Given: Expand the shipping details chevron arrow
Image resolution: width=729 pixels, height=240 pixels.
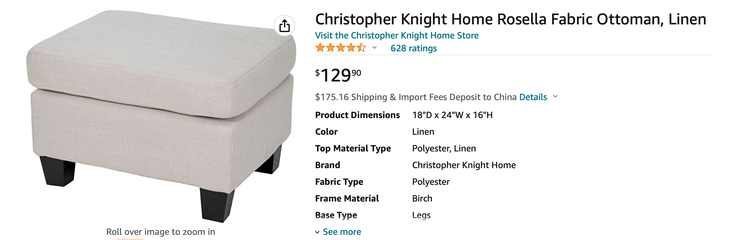Looking at the screenshot, I should pyautogui.click(x=555, y=96).
